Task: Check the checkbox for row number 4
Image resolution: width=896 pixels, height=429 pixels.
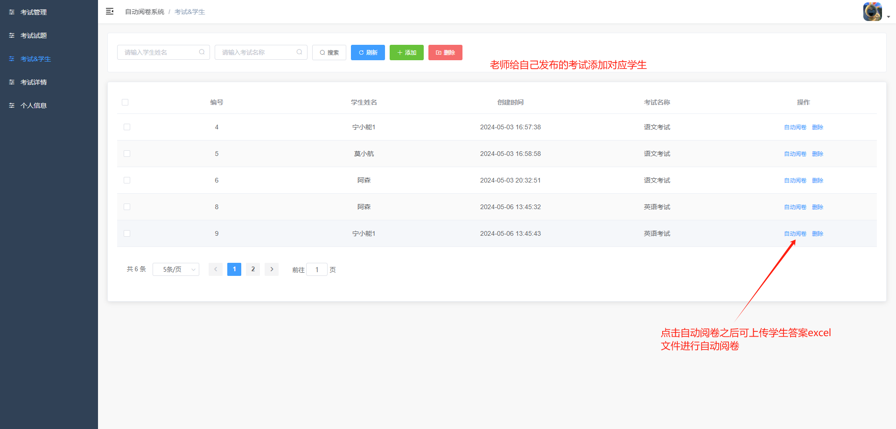Action: point(127,127)
